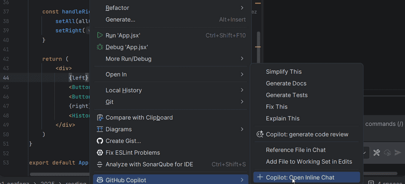Click Copilot: Open Inline Chat entry
This screenshot has width=405, height=184.
(x=307, y=177)
